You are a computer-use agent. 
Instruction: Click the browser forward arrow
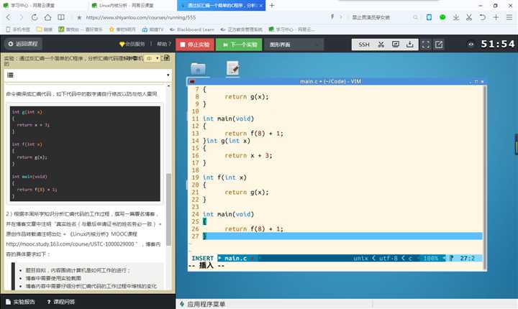(x=21, y=17)
